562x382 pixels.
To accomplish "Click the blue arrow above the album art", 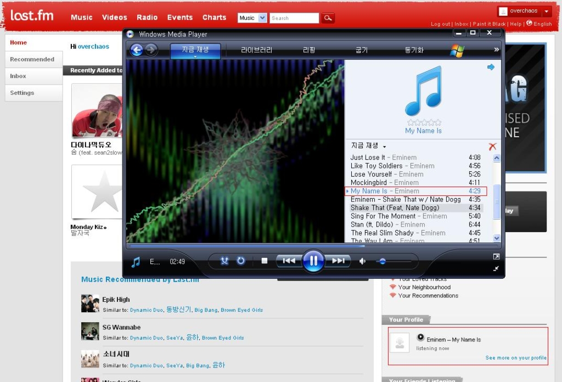I will (x=491, y=67).
